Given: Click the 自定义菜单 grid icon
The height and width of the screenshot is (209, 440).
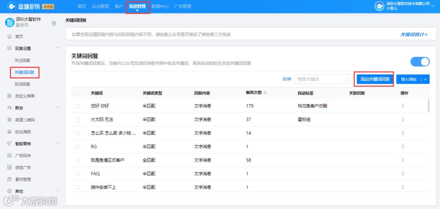Looking at the screenshot, I should coord(9,96).
